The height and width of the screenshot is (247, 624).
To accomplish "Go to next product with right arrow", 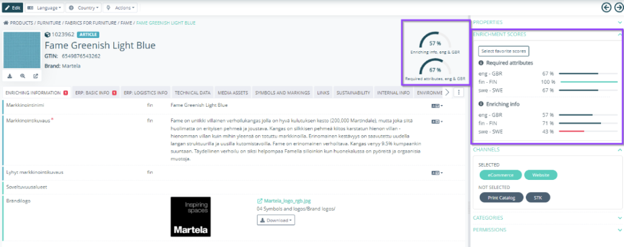I will pos(619,7).
